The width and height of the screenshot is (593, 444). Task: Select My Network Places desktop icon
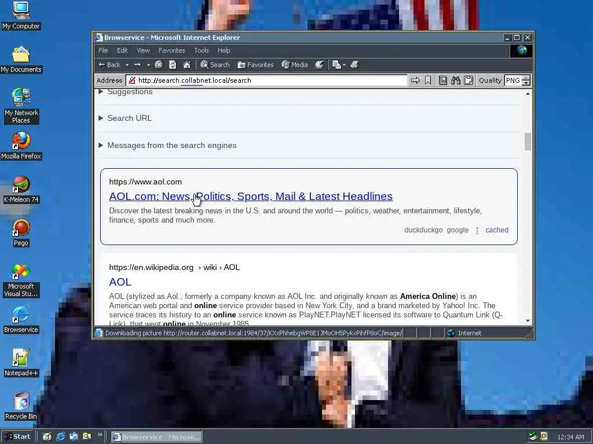pyautogui.click(x=21, y=106)
